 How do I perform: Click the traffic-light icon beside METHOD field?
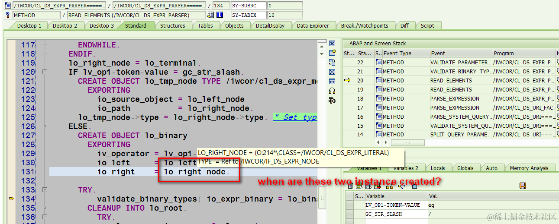click(8, 15)
